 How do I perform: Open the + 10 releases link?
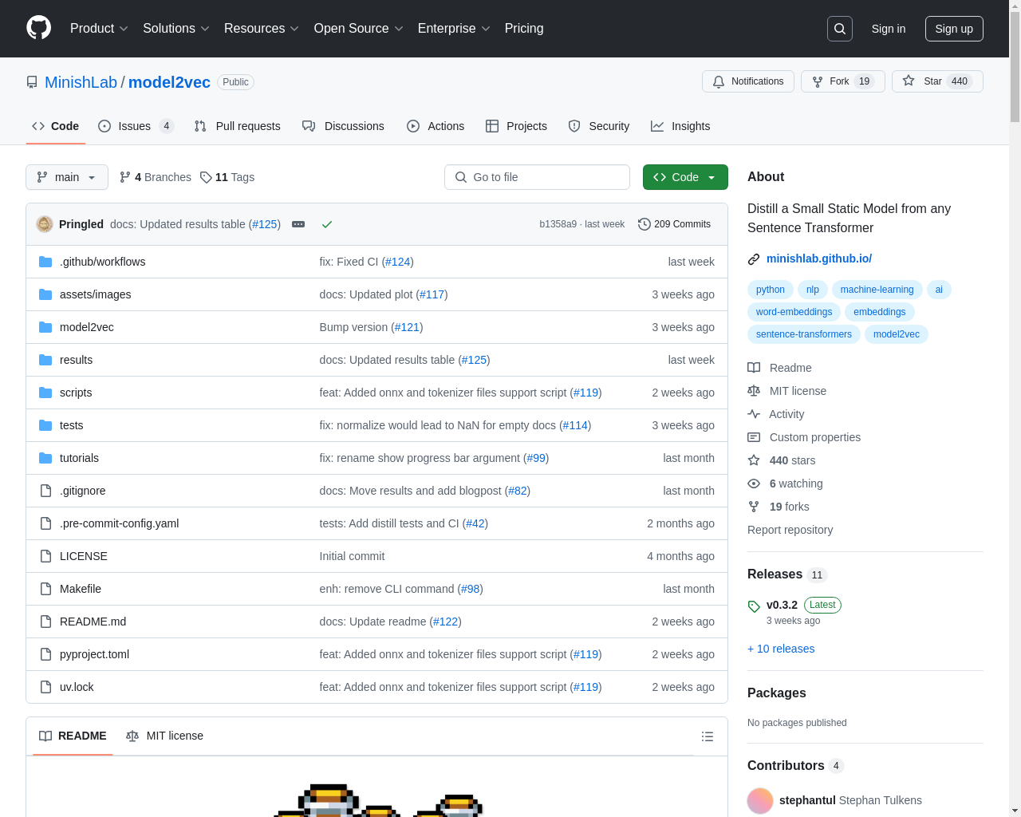point(781,649)
